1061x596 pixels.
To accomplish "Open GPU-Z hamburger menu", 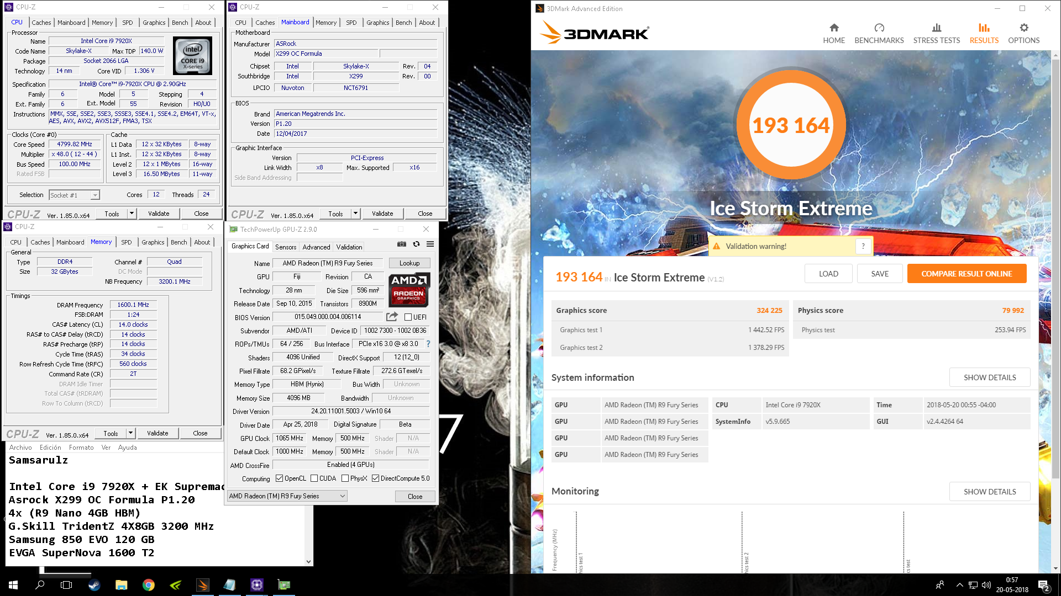I will (x=430, y=244).
